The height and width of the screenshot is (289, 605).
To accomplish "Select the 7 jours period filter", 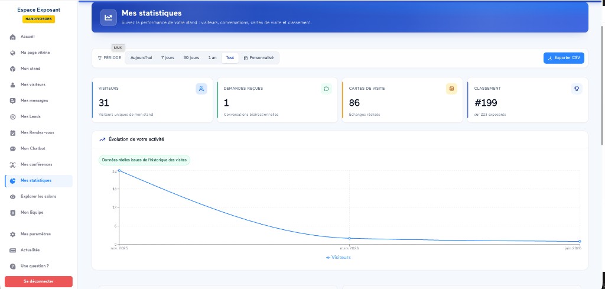I will click(167, 58).
